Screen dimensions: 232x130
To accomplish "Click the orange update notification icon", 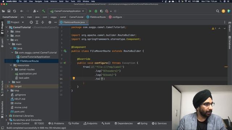I will 223,11.
